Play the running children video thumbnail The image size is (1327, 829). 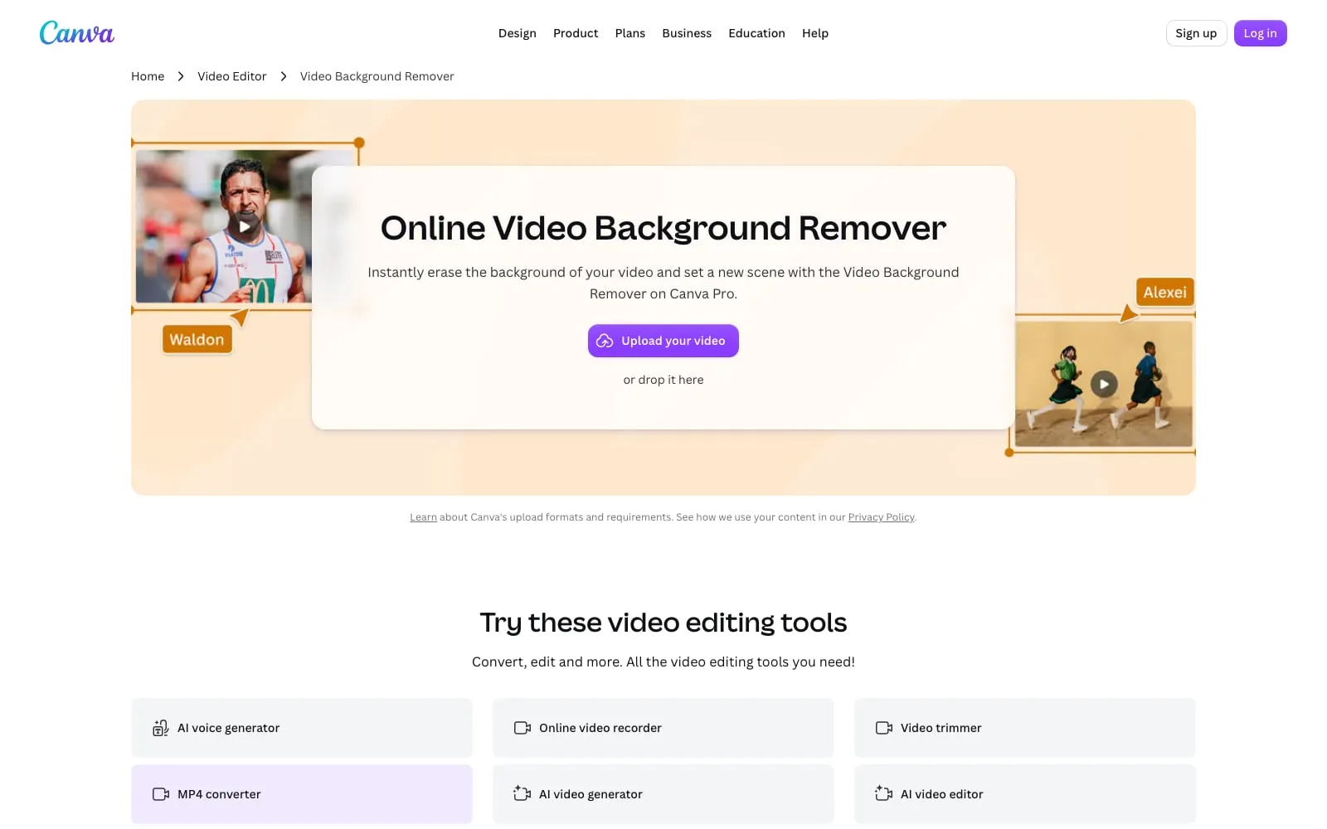coord(1104,384)
